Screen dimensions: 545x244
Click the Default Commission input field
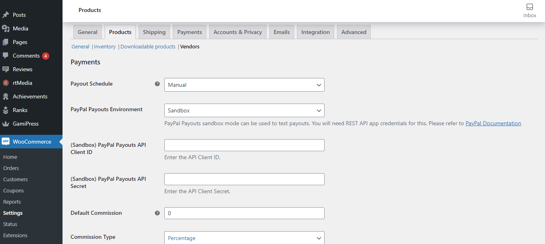tap(244, 213)
